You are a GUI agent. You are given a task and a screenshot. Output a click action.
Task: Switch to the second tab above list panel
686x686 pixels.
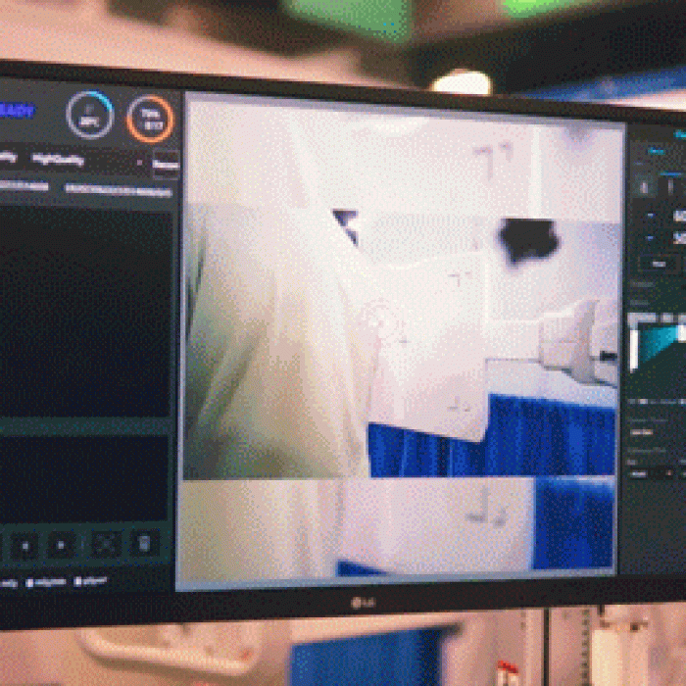tap(118, 190)
